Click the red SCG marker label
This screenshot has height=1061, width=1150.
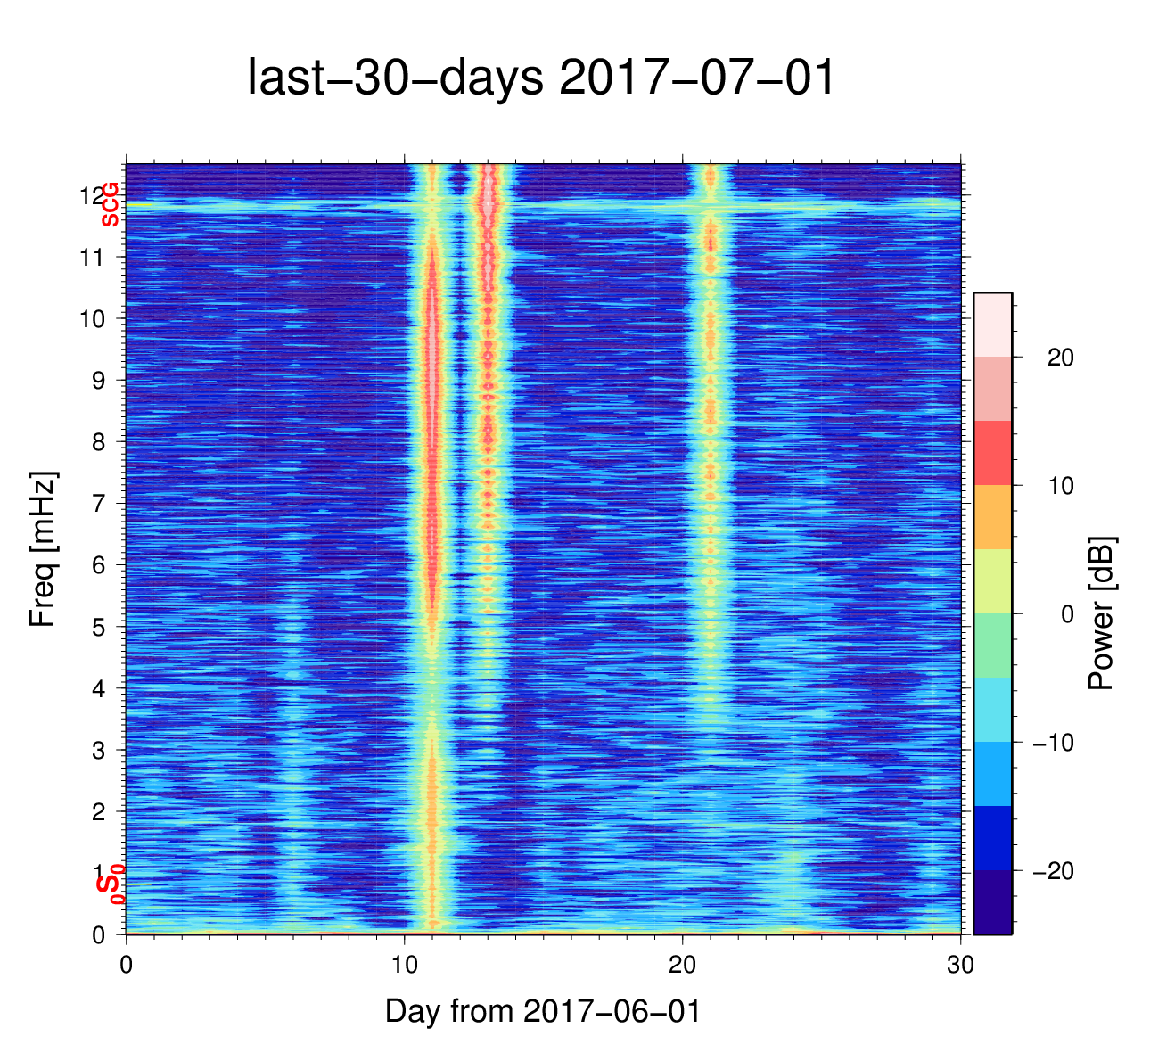pos(110,204)
